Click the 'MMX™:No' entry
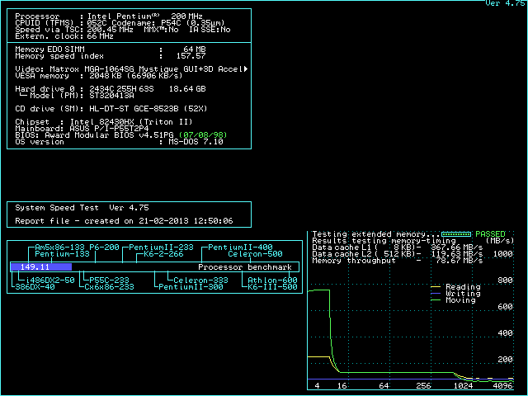The width and height of the screenshot is (528, 396). tap(161, 30)
